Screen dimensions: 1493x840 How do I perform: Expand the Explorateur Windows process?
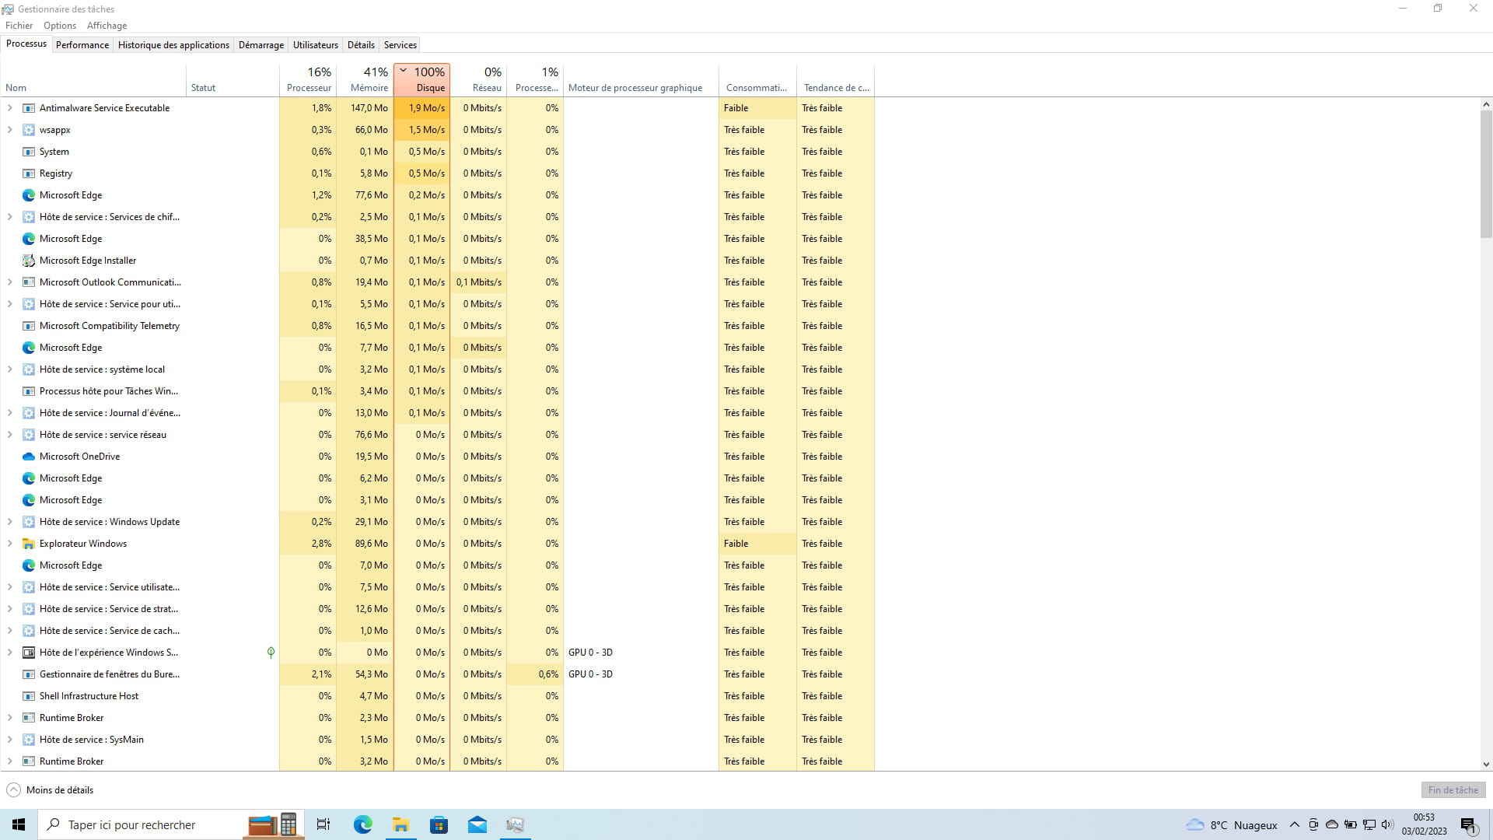9,544
